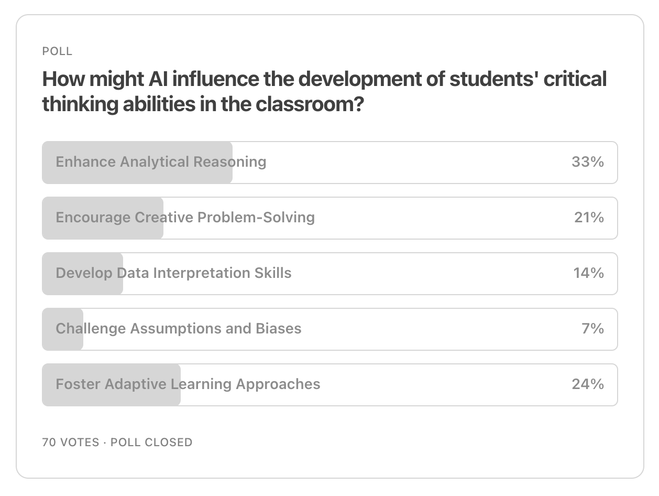Click the 14% percentage label
The width and height of the screenshot is (659, 496).
click(x=587, y=273)
